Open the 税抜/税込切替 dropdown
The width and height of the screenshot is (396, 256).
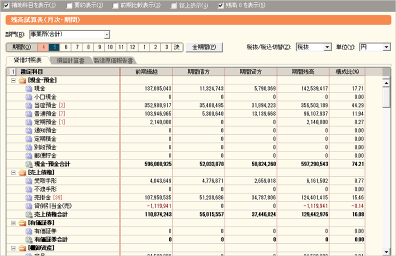point(327,47)
